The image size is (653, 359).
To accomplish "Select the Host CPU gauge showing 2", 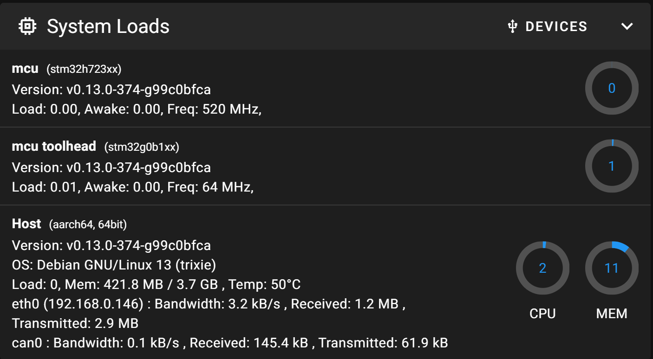I will coord(542,268).
